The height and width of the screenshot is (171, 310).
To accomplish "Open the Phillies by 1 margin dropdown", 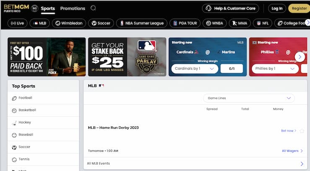I will (275, 69).
